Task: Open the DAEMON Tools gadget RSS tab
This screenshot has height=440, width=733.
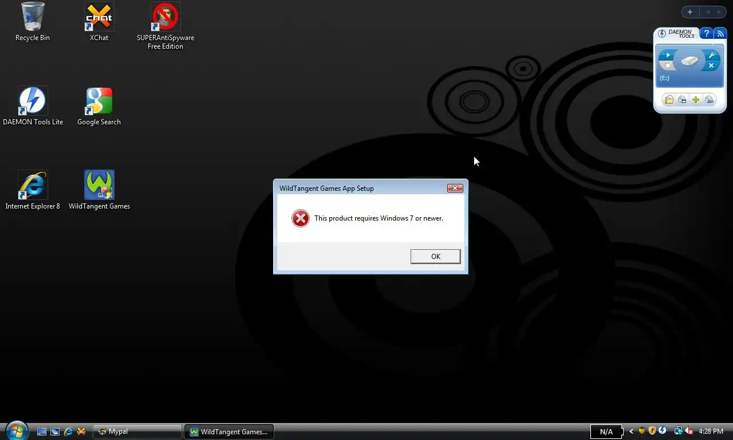Action: point(720,34)
